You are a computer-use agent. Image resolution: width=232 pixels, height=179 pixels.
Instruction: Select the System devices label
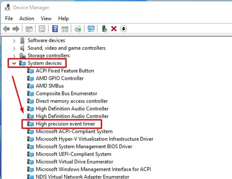pyautogui.click(x=45, y=63)
